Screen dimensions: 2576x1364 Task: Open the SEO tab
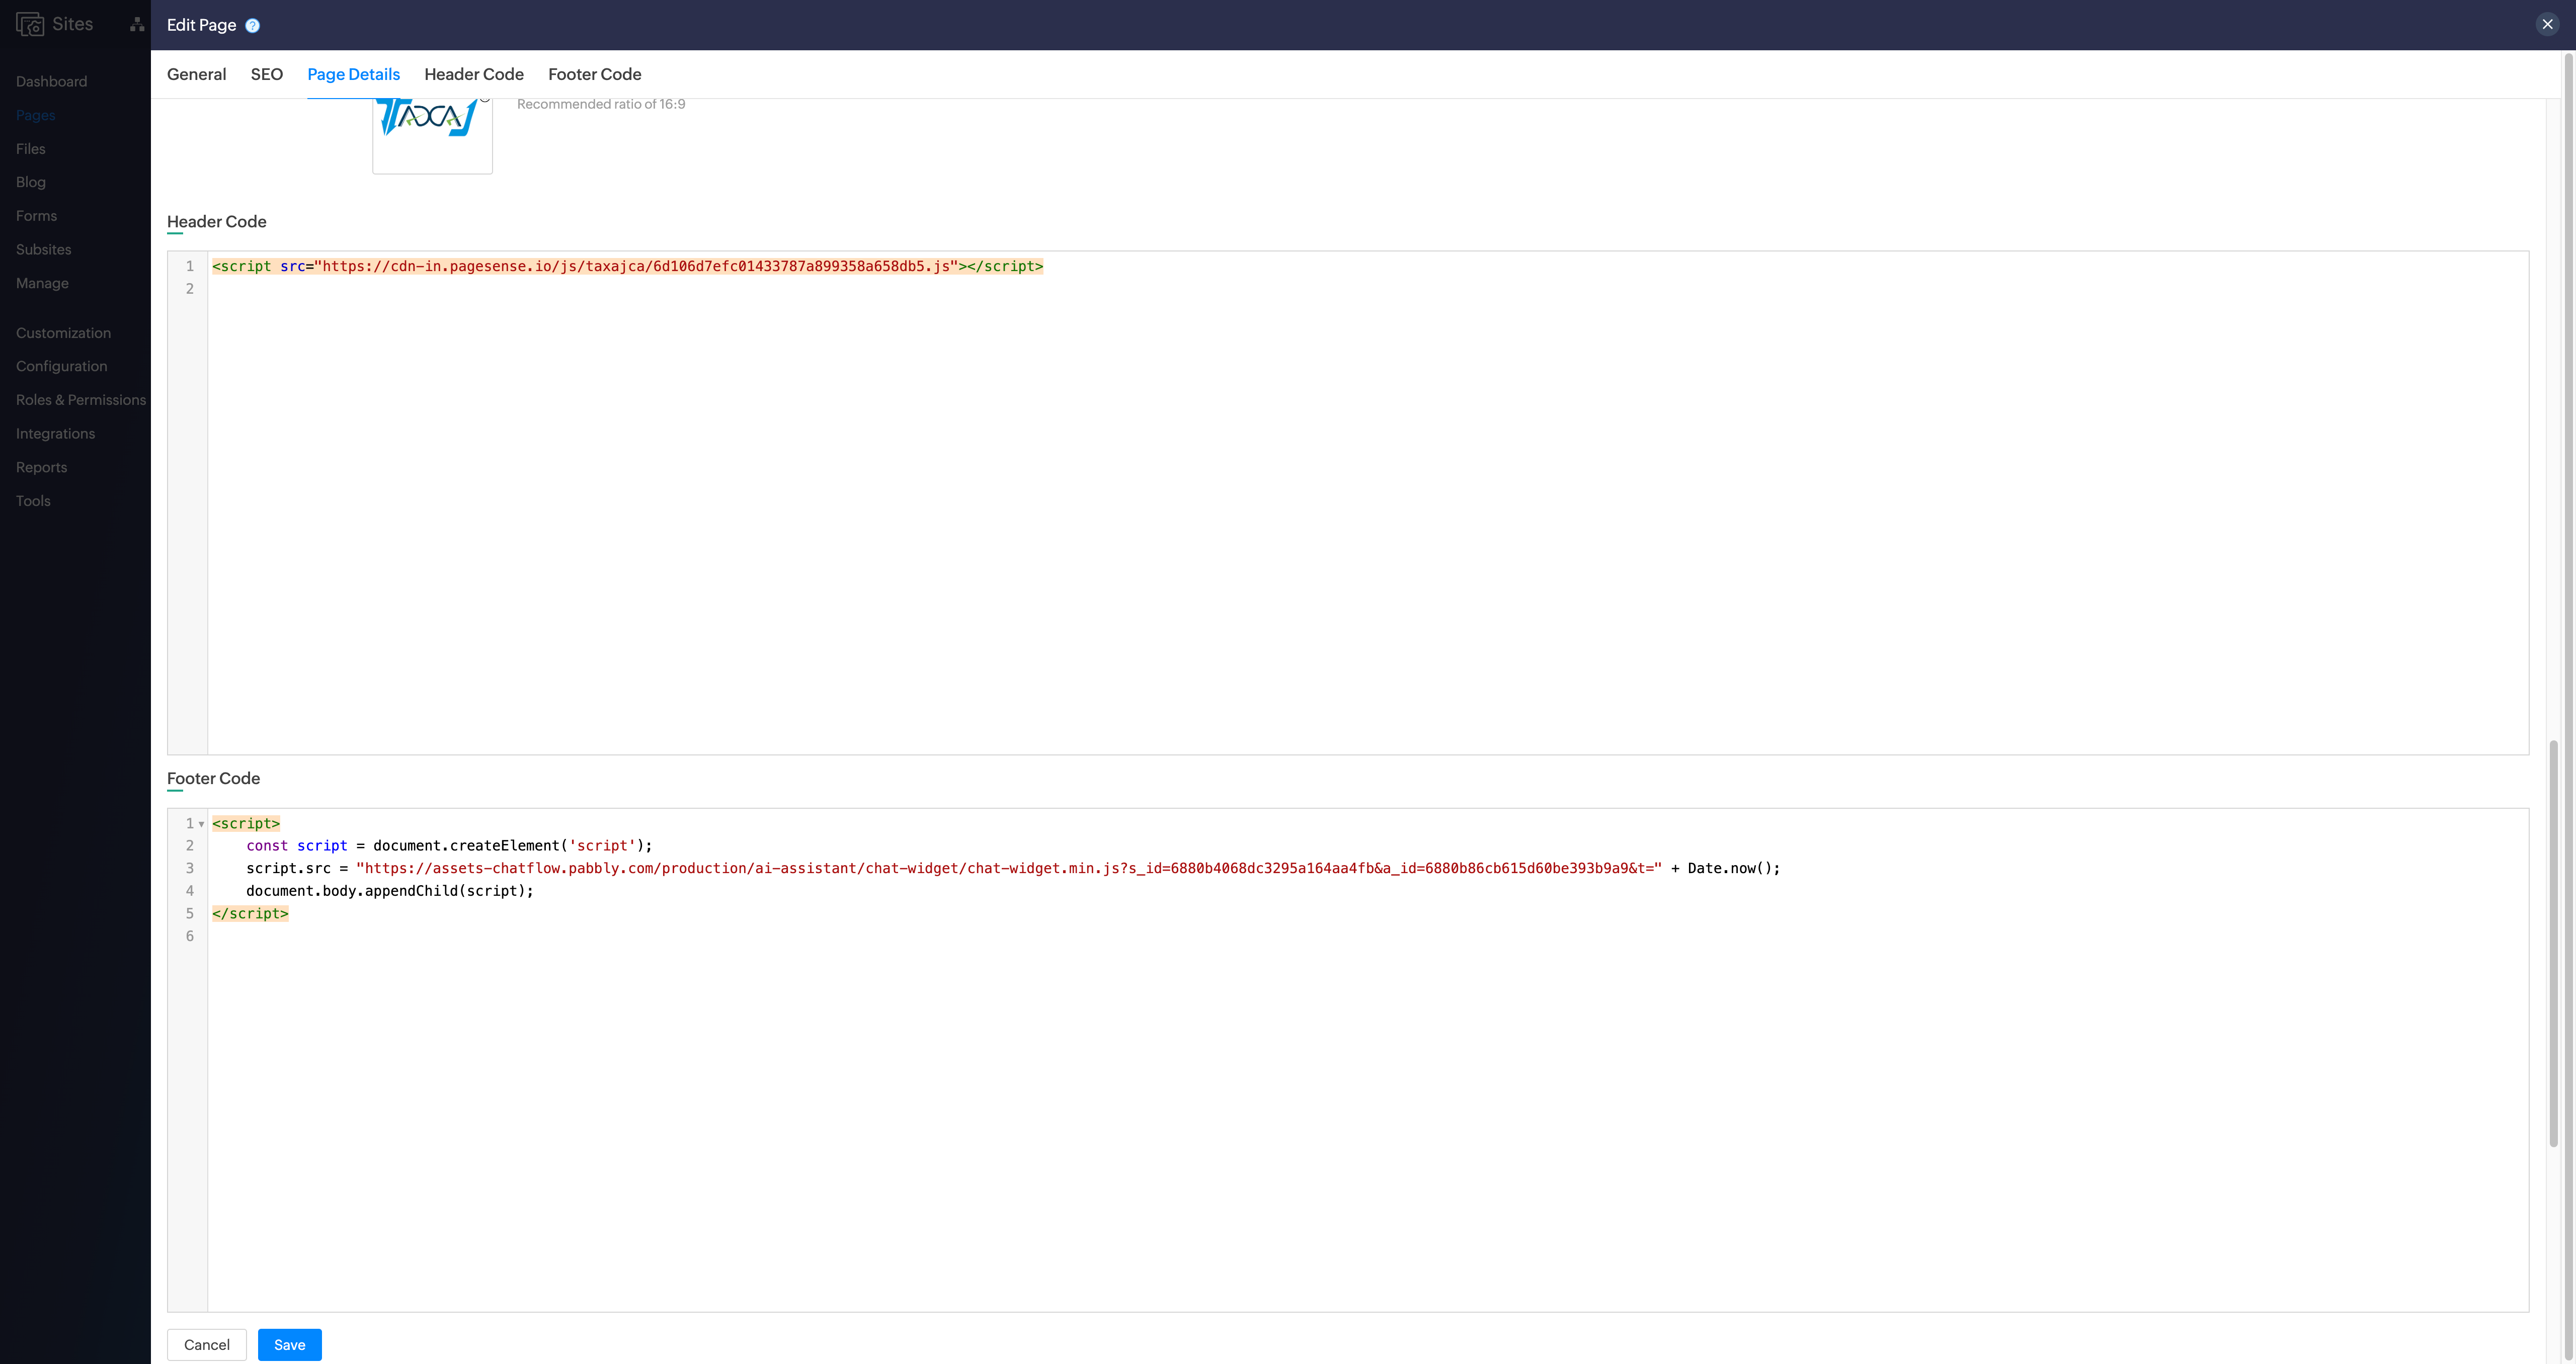click(x=266, y=74)
